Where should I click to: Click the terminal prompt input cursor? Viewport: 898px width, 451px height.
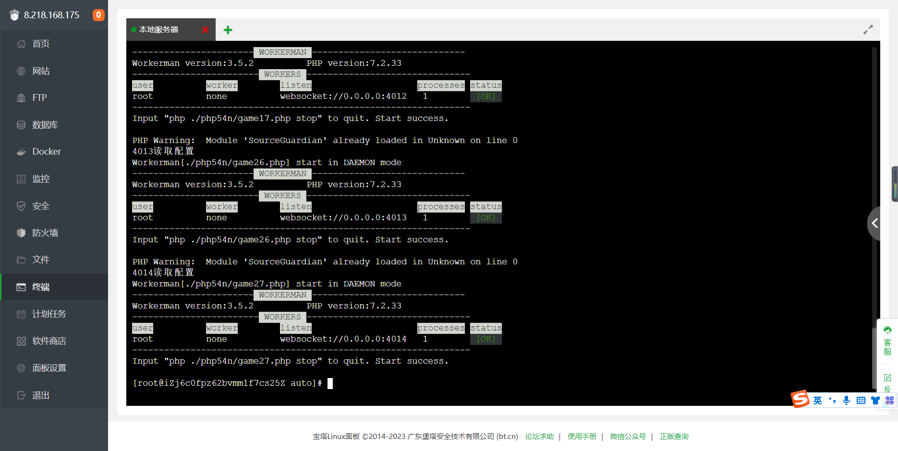point(330,383)
